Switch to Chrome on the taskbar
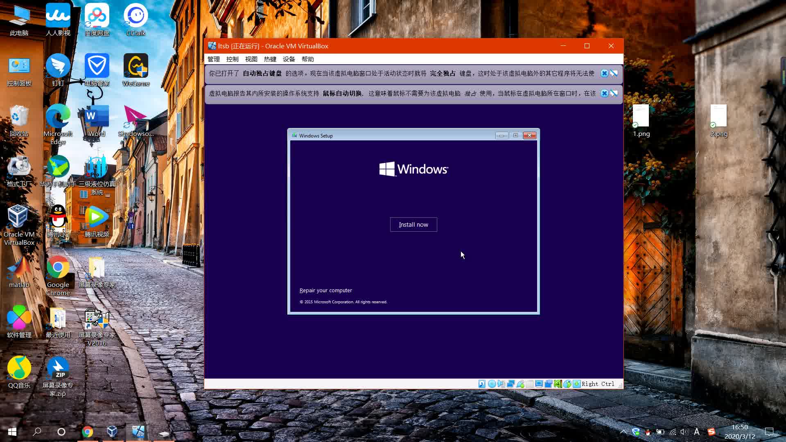Image resolution: width=786 pixels, height=442 pixels. [87, 431]
